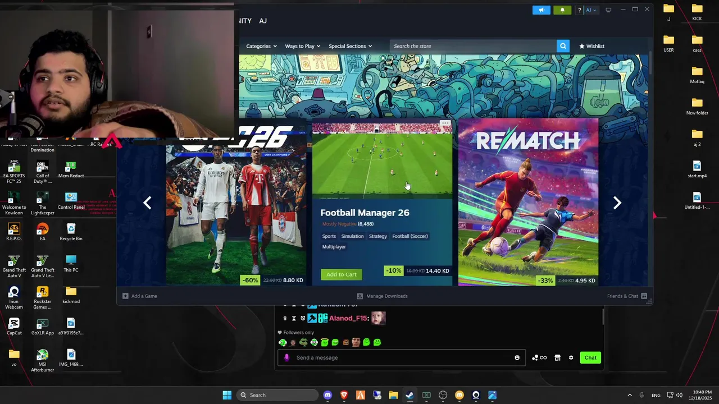This screenshot has width=719, height=404.
Task: Go to next carousel slide arrow
Action: [x=617, y=203]
